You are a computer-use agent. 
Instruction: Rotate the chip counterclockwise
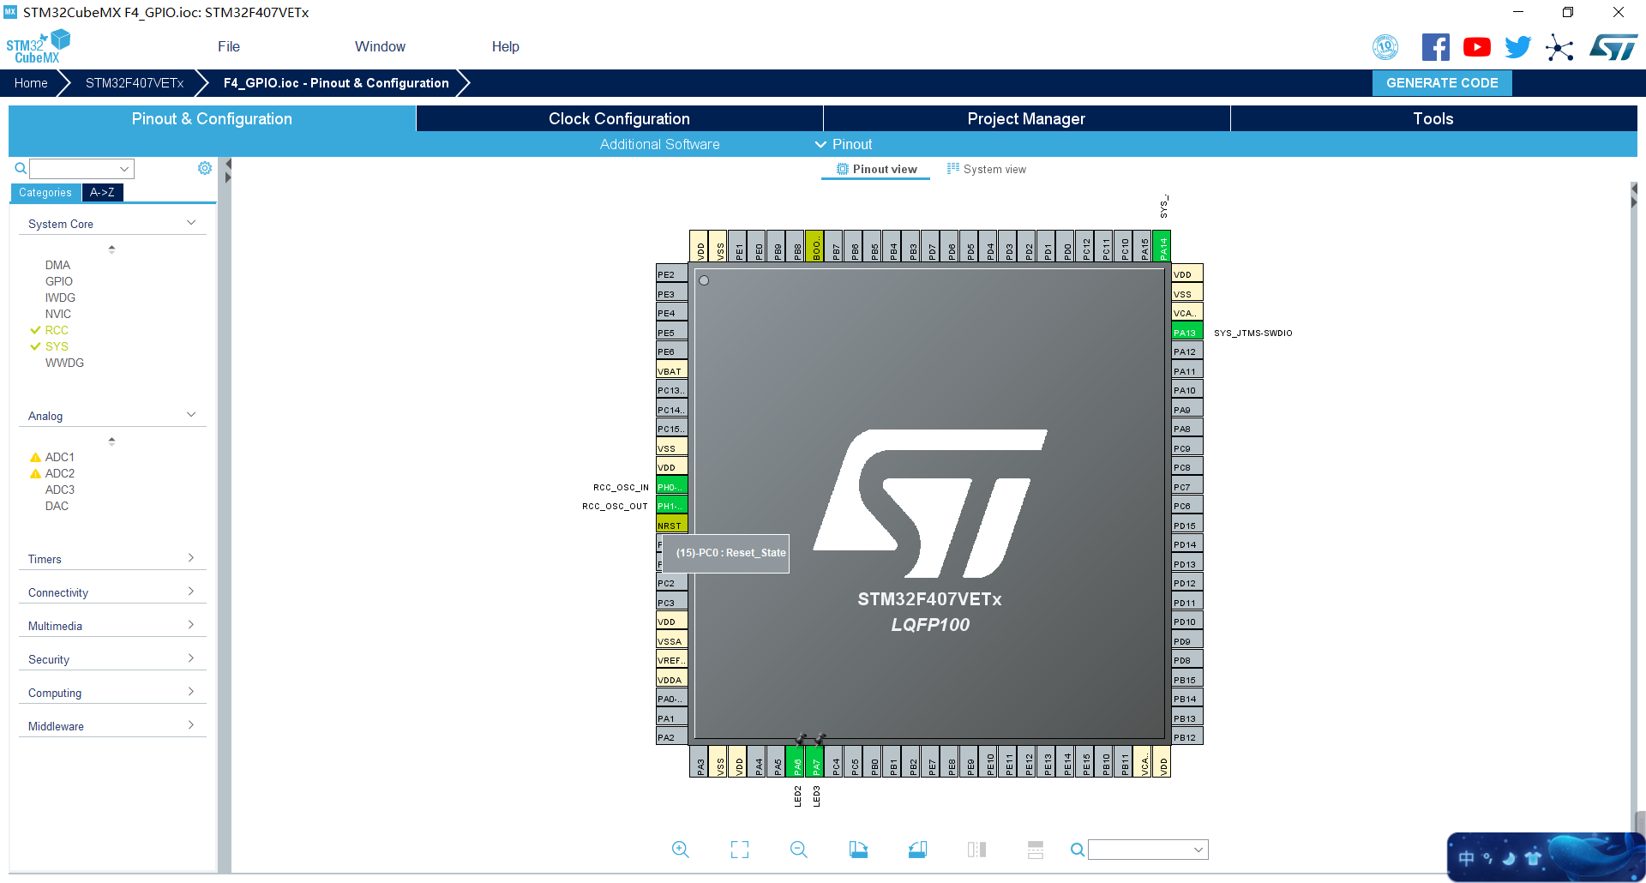[916, 849]
